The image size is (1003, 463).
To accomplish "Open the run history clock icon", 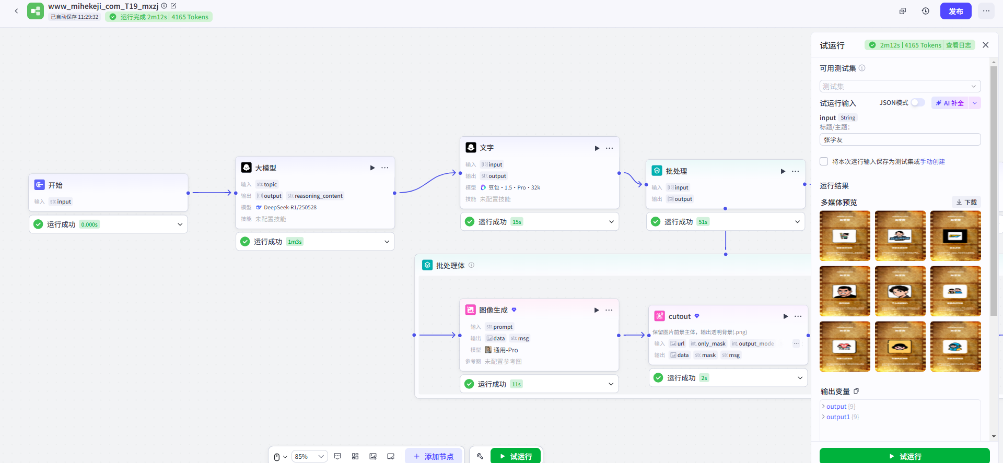I will pyautogui.click(x=926, y=11).
